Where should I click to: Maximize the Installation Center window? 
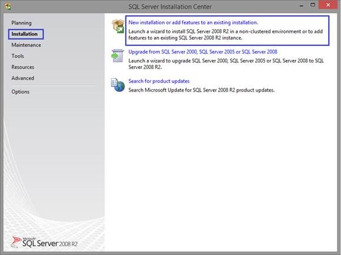tap(313, 5)
